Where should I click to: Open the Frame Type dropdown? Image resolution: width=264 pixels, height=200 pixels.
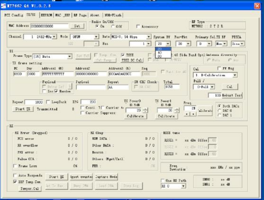coord(69,56)
